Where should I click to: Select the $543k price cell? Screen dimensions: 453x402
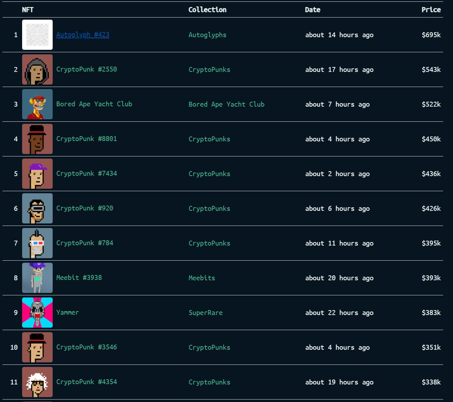431,69
